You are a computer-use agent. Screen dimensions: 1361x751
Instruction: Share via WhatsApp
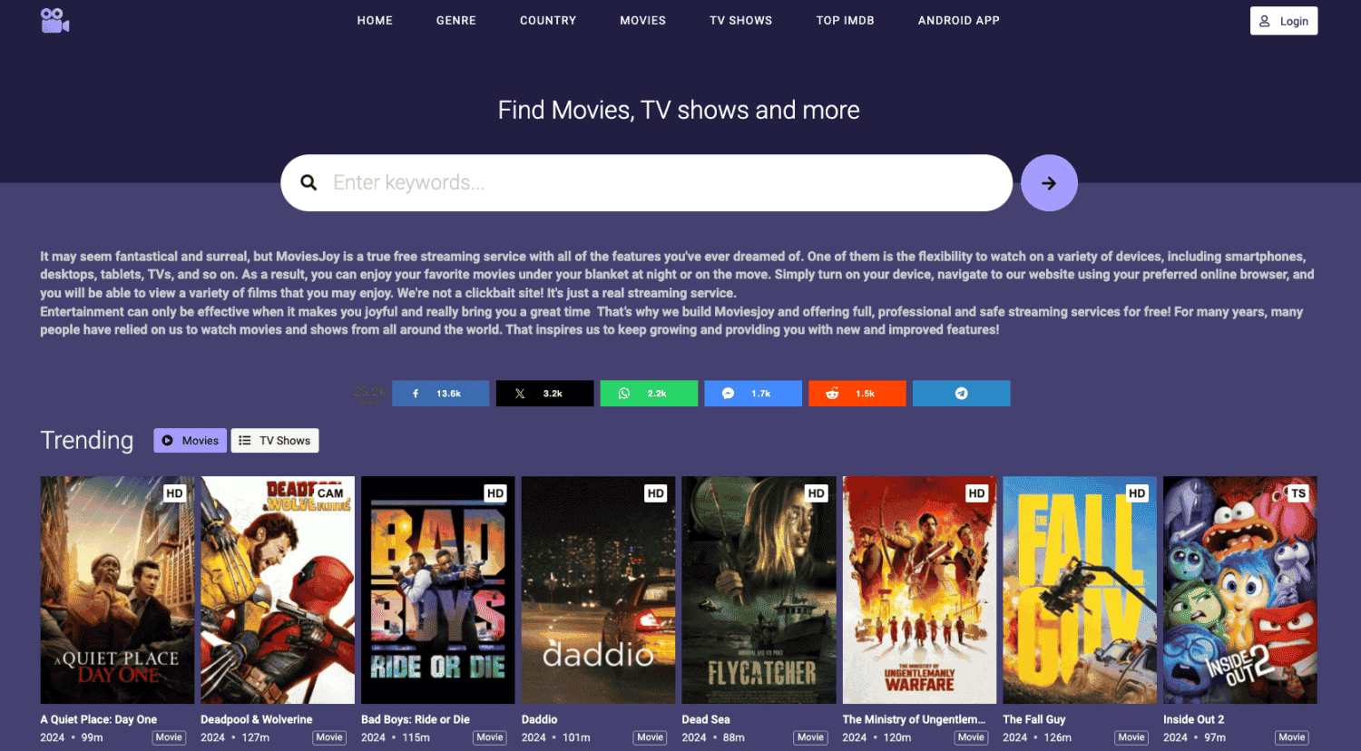click(649, 393)
